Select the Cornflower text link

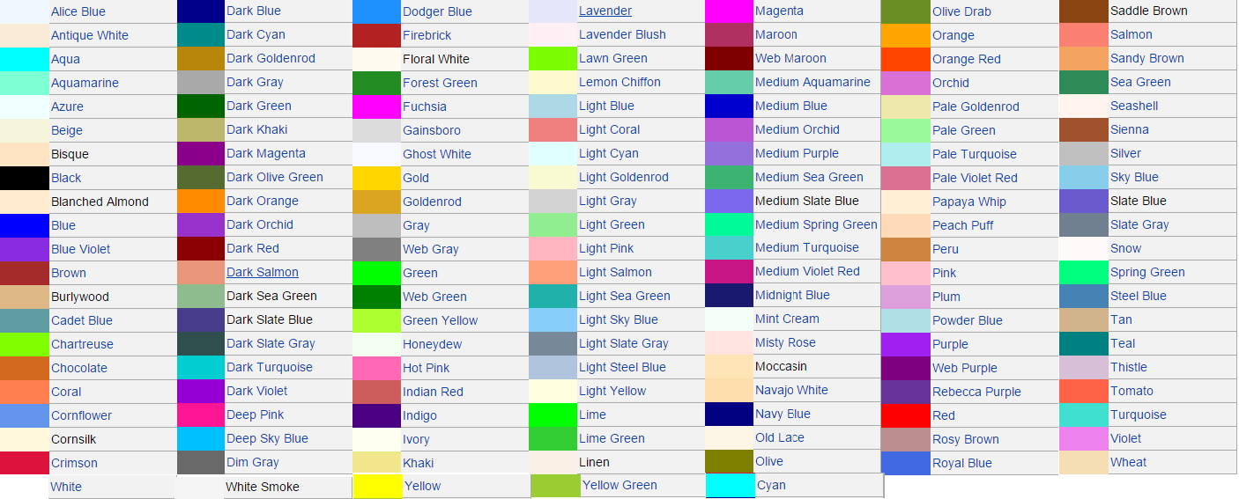(x=81, y=415)
